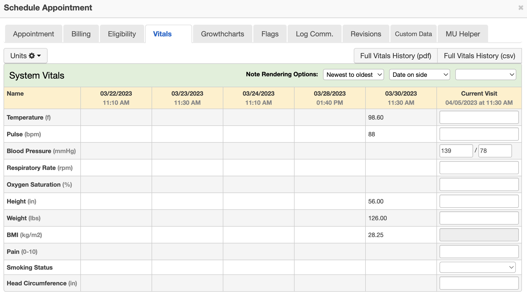This screenshot has width=527, height=294.
Task: Open the Billing tab
Action: click(x=80, y=34)
